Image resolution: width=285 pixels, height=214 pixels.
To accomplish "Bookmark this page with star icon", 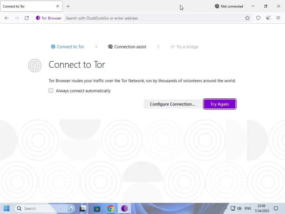I will pyautogui.click(x=247, y=18).
